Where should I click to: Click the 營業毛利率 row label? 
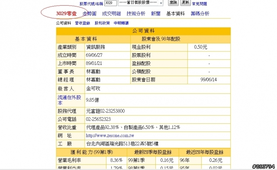[x=69, y=160]
